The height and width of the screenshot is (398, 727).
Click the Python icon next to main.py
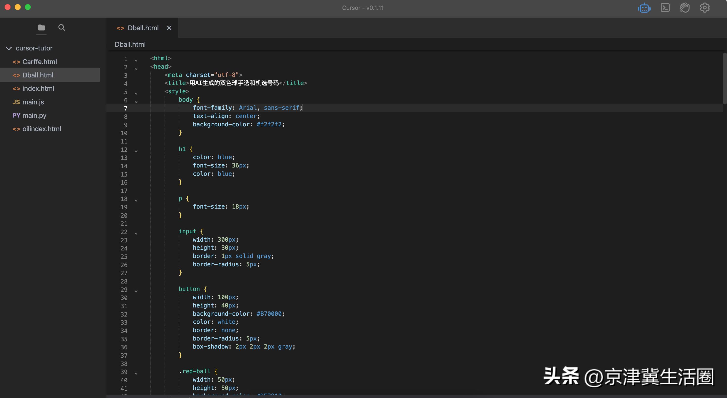(16, 116)
